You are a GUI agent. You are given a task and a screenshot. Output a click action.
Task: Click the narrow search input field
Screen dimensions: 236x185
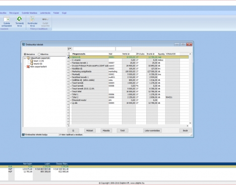point(124,49)
